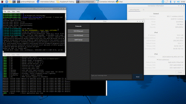This screenshot has height=104, width=186.
Task: Close the top terminal window
Action: tap(65, 9)
